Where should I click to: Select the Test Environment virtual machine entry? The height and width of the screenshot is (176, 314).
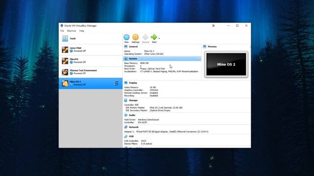click(90, 72)
